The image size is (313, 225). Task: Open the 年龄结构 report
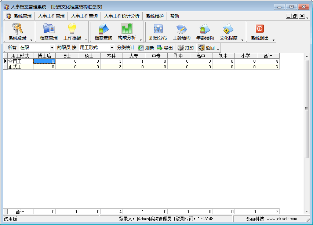[x=205, y=29]
